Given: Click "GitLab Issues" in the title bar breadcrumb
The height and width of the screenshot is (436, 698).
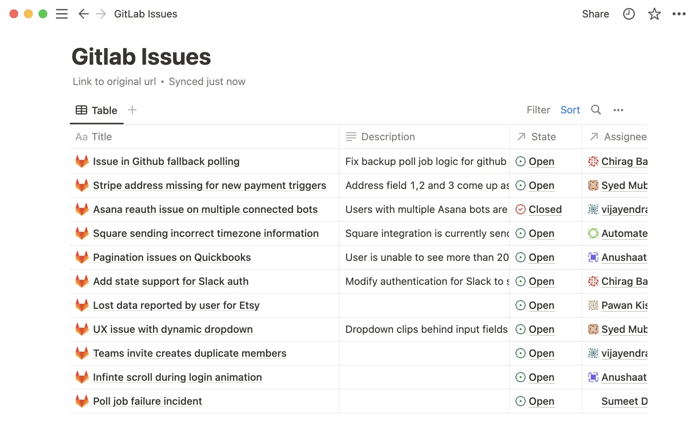Looking at the screenshot, I should click(x=145, y=14).
